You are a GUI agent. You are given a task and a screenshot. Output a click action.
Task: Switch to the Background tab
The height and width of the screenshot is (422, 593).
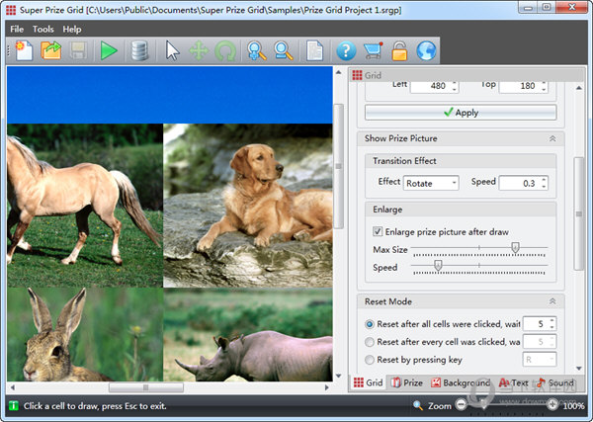point(460,382)
